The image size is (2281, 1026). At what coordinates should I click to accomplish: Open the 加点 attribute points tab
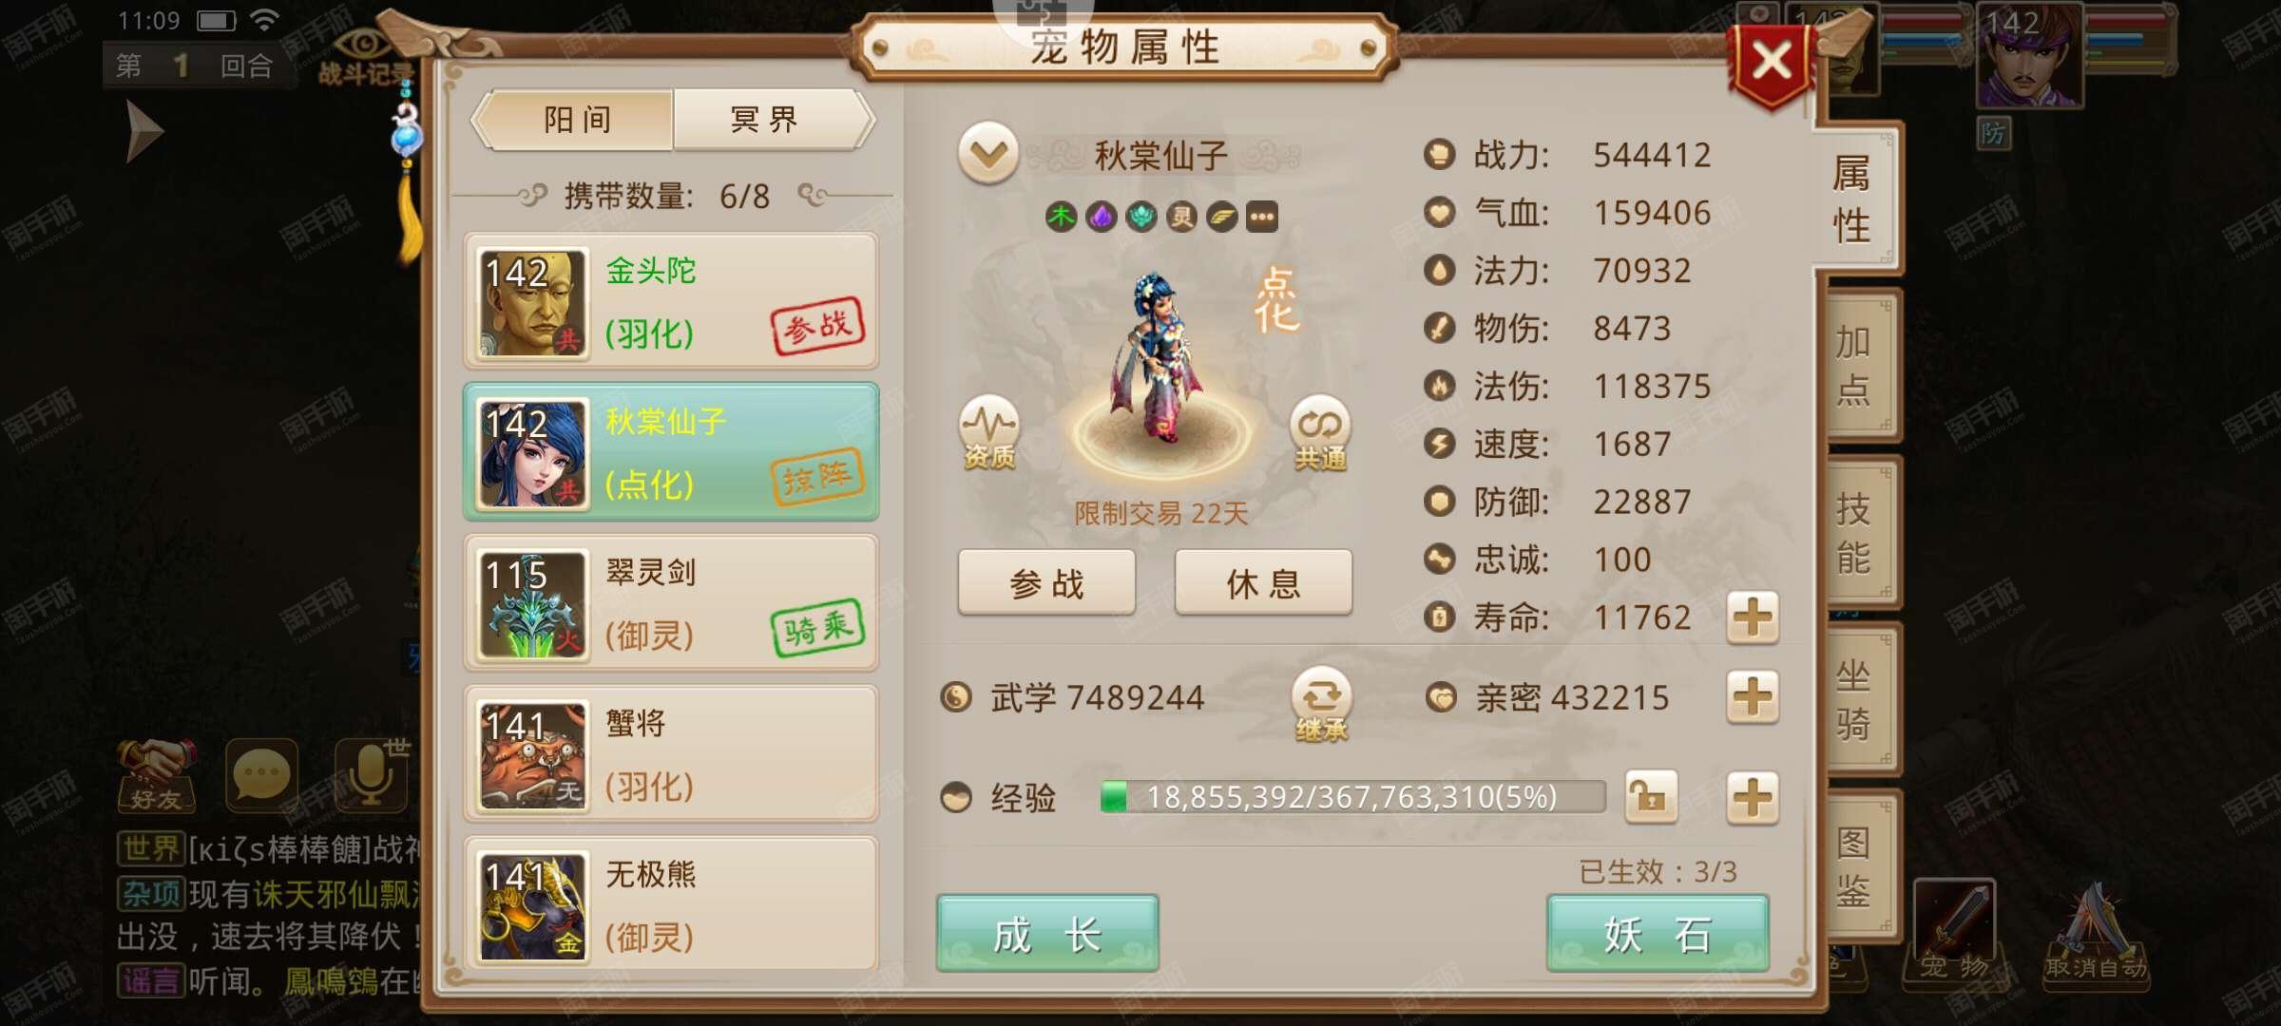coord(1854,366)
